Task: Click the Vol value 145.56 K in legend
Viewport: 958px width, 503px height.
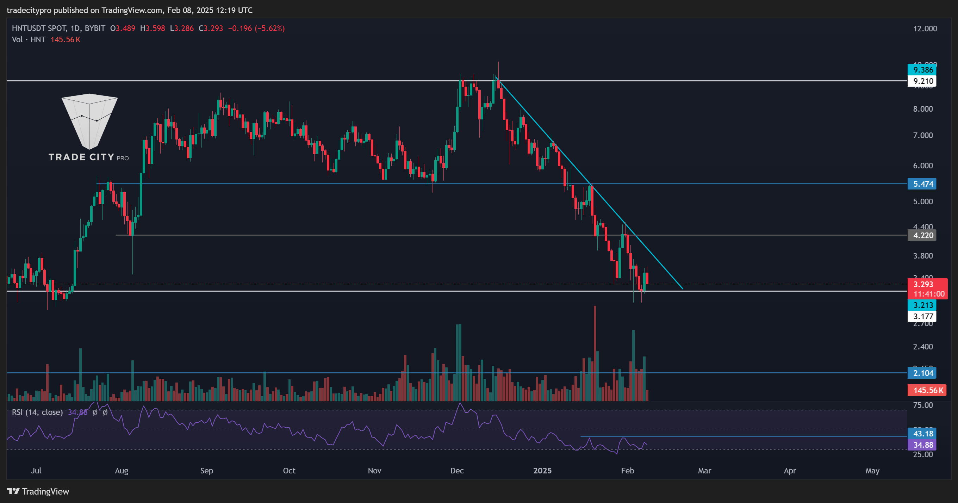Action: click(x=66, y=39)
